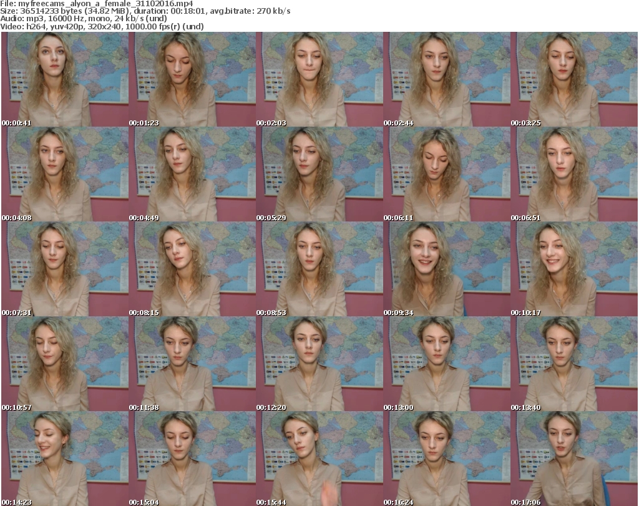Select the 00:03:25 thumbnail

point(574,79)
